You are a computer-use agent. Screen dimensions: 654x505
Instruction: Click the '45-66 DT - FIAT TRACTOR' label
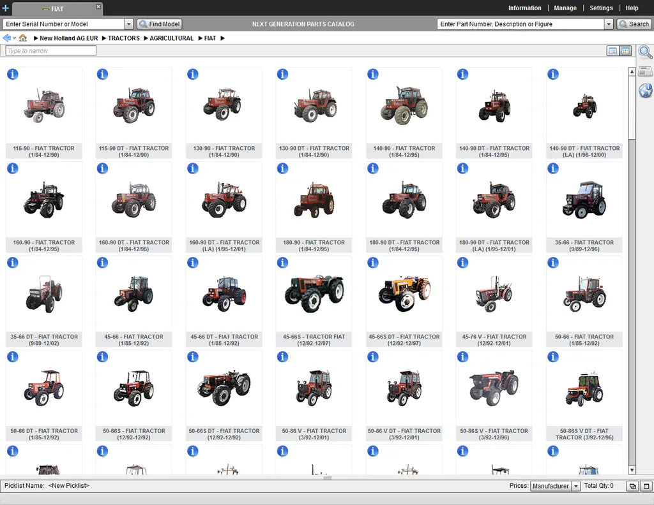tap(224, 340)
